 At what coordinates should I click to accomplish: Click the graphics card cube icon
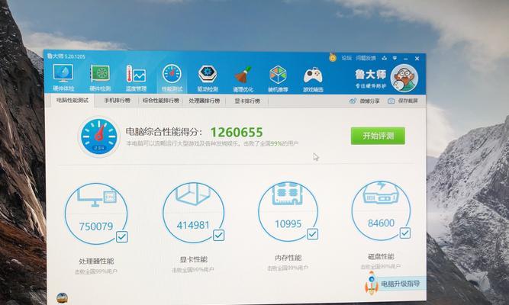(193, 194)
